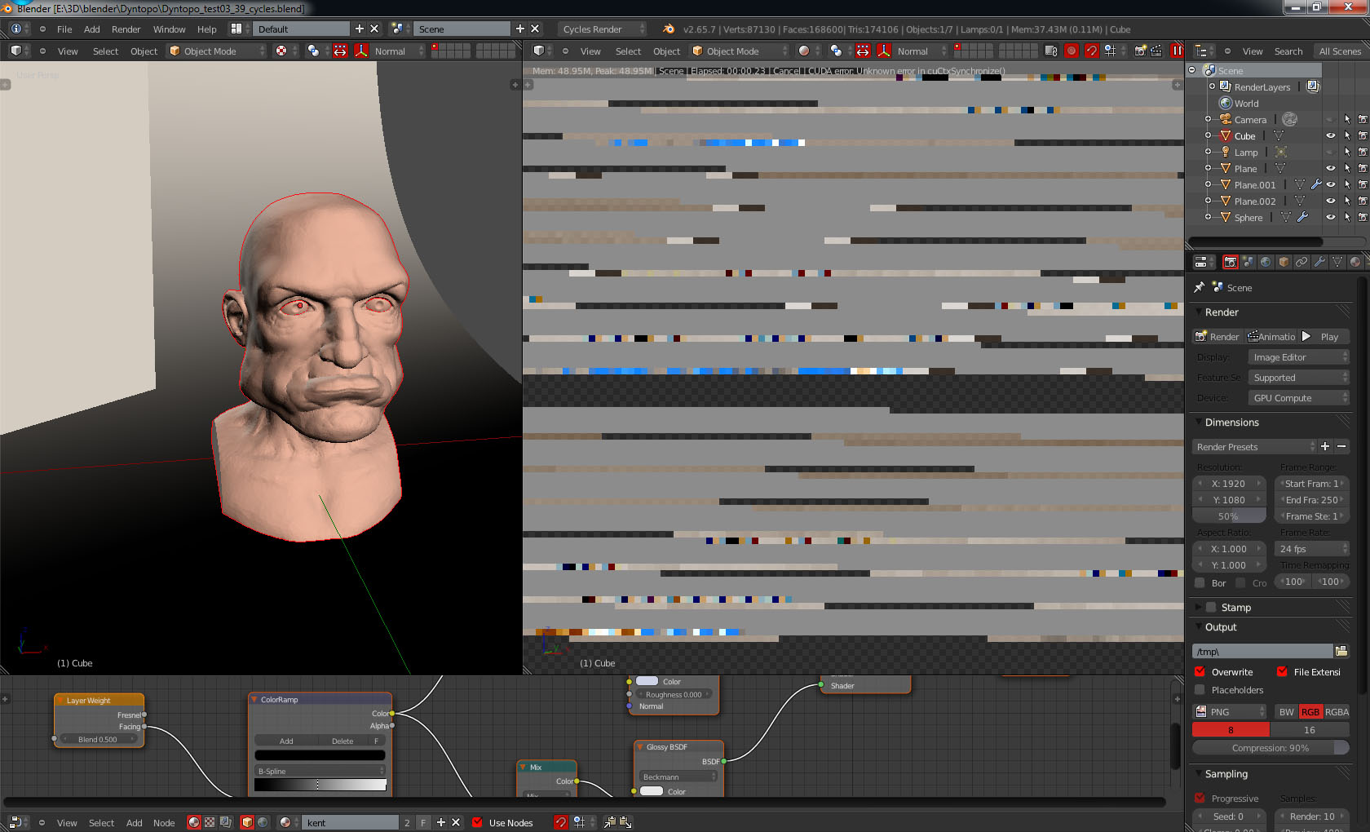This screenshot has width=1370, height=832.
Task: Toggle visibility of the Plane object
Action: tap(1331, 168)
